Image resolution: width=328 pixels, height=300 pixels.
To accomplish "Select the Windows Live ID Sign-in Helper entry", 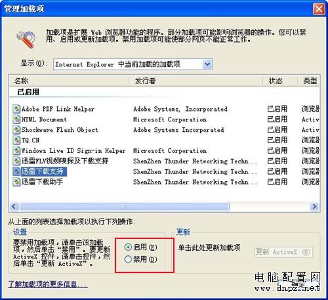I will tap(73, 150).
